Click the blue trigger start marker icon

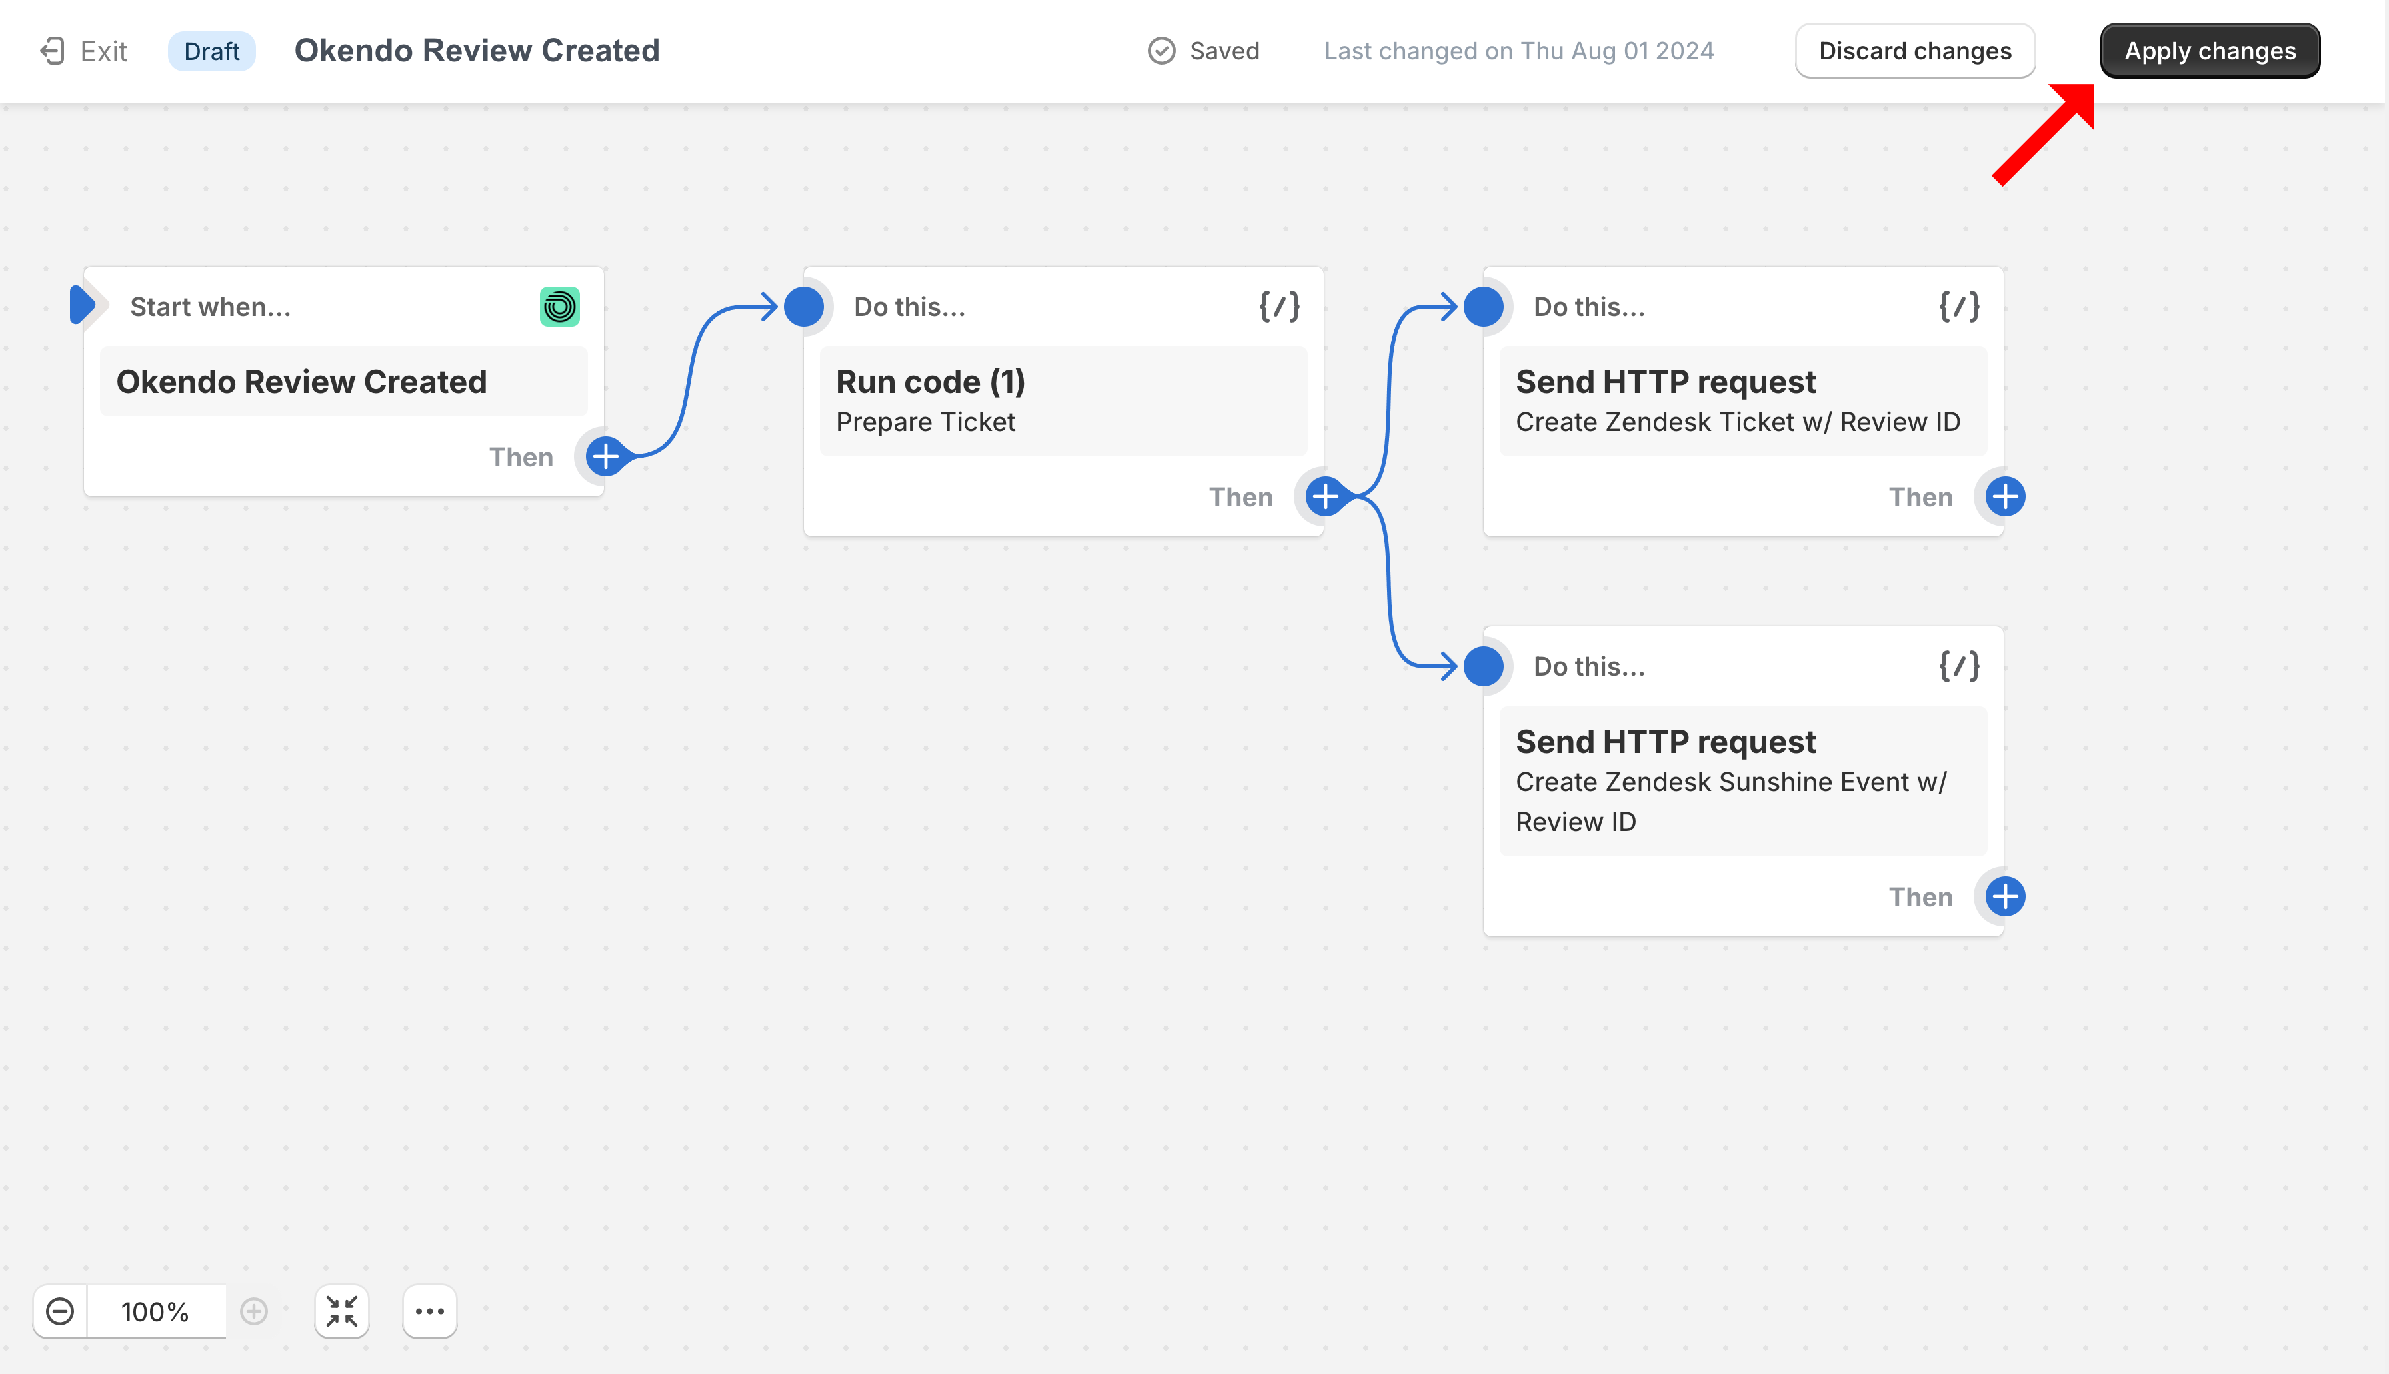pos(83,305)
